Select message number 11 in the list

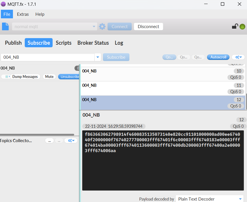[163, 88]
